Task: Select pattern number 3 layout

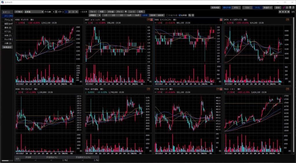Action: click(73, 12)
